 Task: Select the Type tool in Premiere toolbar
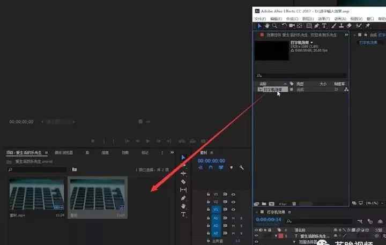click(x=183, y=214)
